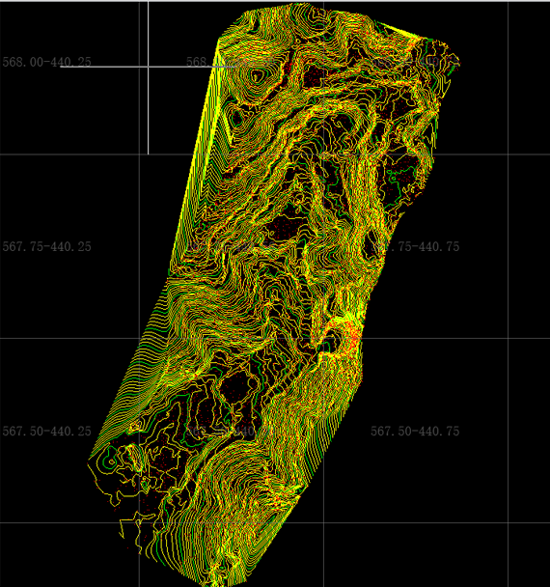This screenshot has width=550, height=587.
Task: Click the crosshair cursor intersection point
Action: (149, 67)
